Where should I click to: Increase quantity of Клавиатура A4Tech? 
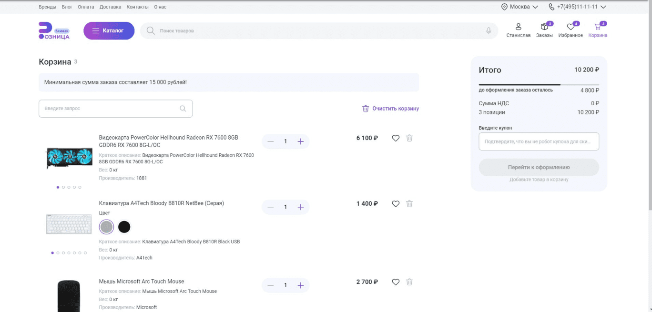click(x=300, y=207)
